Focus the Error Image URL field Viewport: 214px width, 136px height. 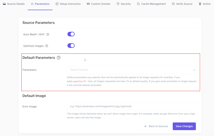132,106
